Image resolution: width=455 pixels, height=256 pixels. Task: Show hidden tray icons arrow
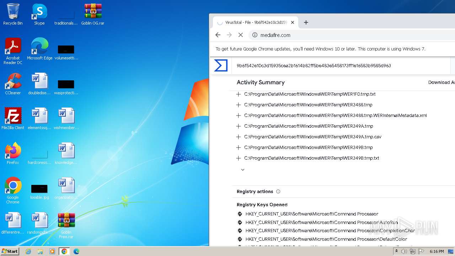pyautogui.click(x=396, y=251)
